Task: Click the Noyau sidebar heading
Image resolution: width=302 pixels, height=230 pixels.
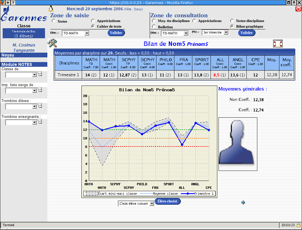Action: pyautogui.click(x=24, y=55)
